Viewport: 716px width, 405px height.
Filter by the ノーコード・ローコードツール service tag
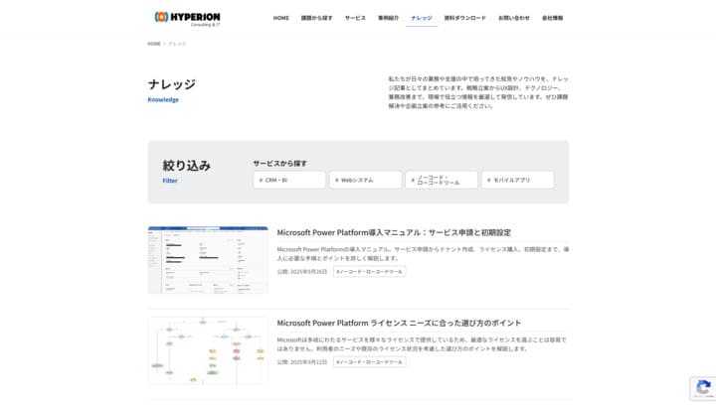pyautogui.click(x=442, y=180)
